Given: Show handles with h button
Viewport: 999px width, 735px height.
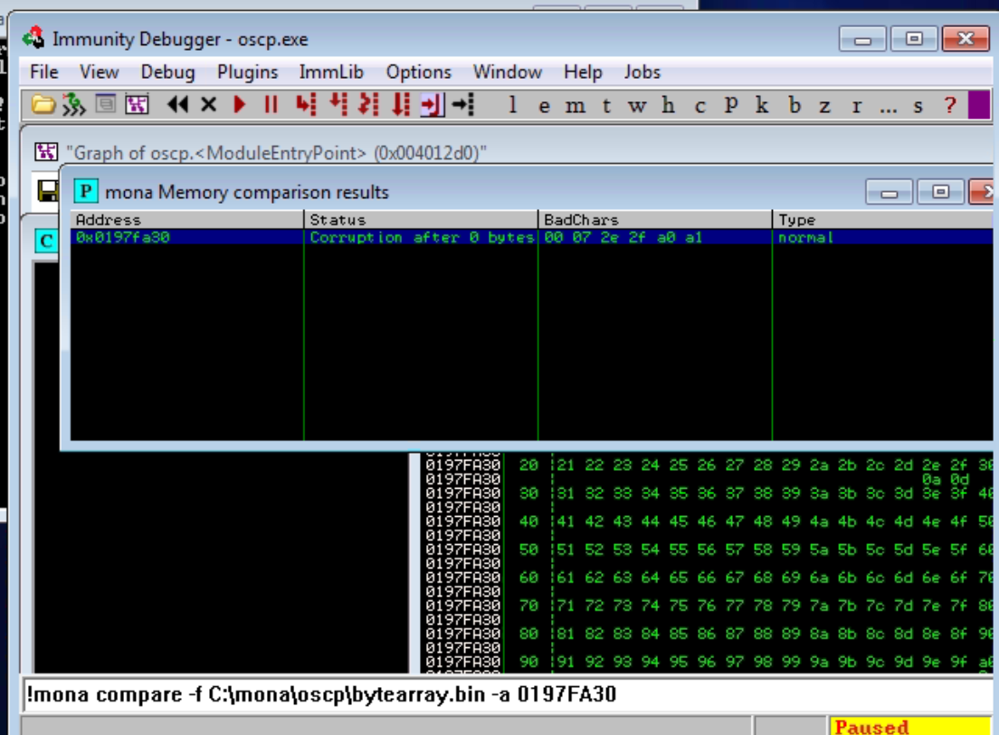Looking at the screenshot, I should click(x=668, y=104).
